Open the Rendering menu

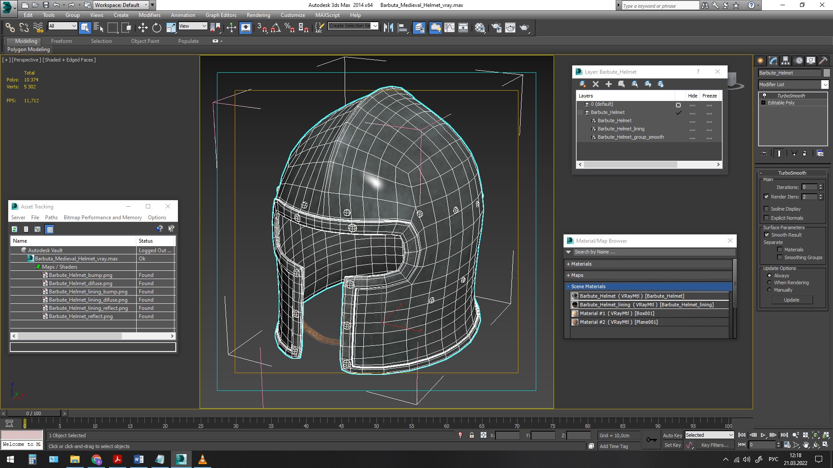tap(258, 15)
